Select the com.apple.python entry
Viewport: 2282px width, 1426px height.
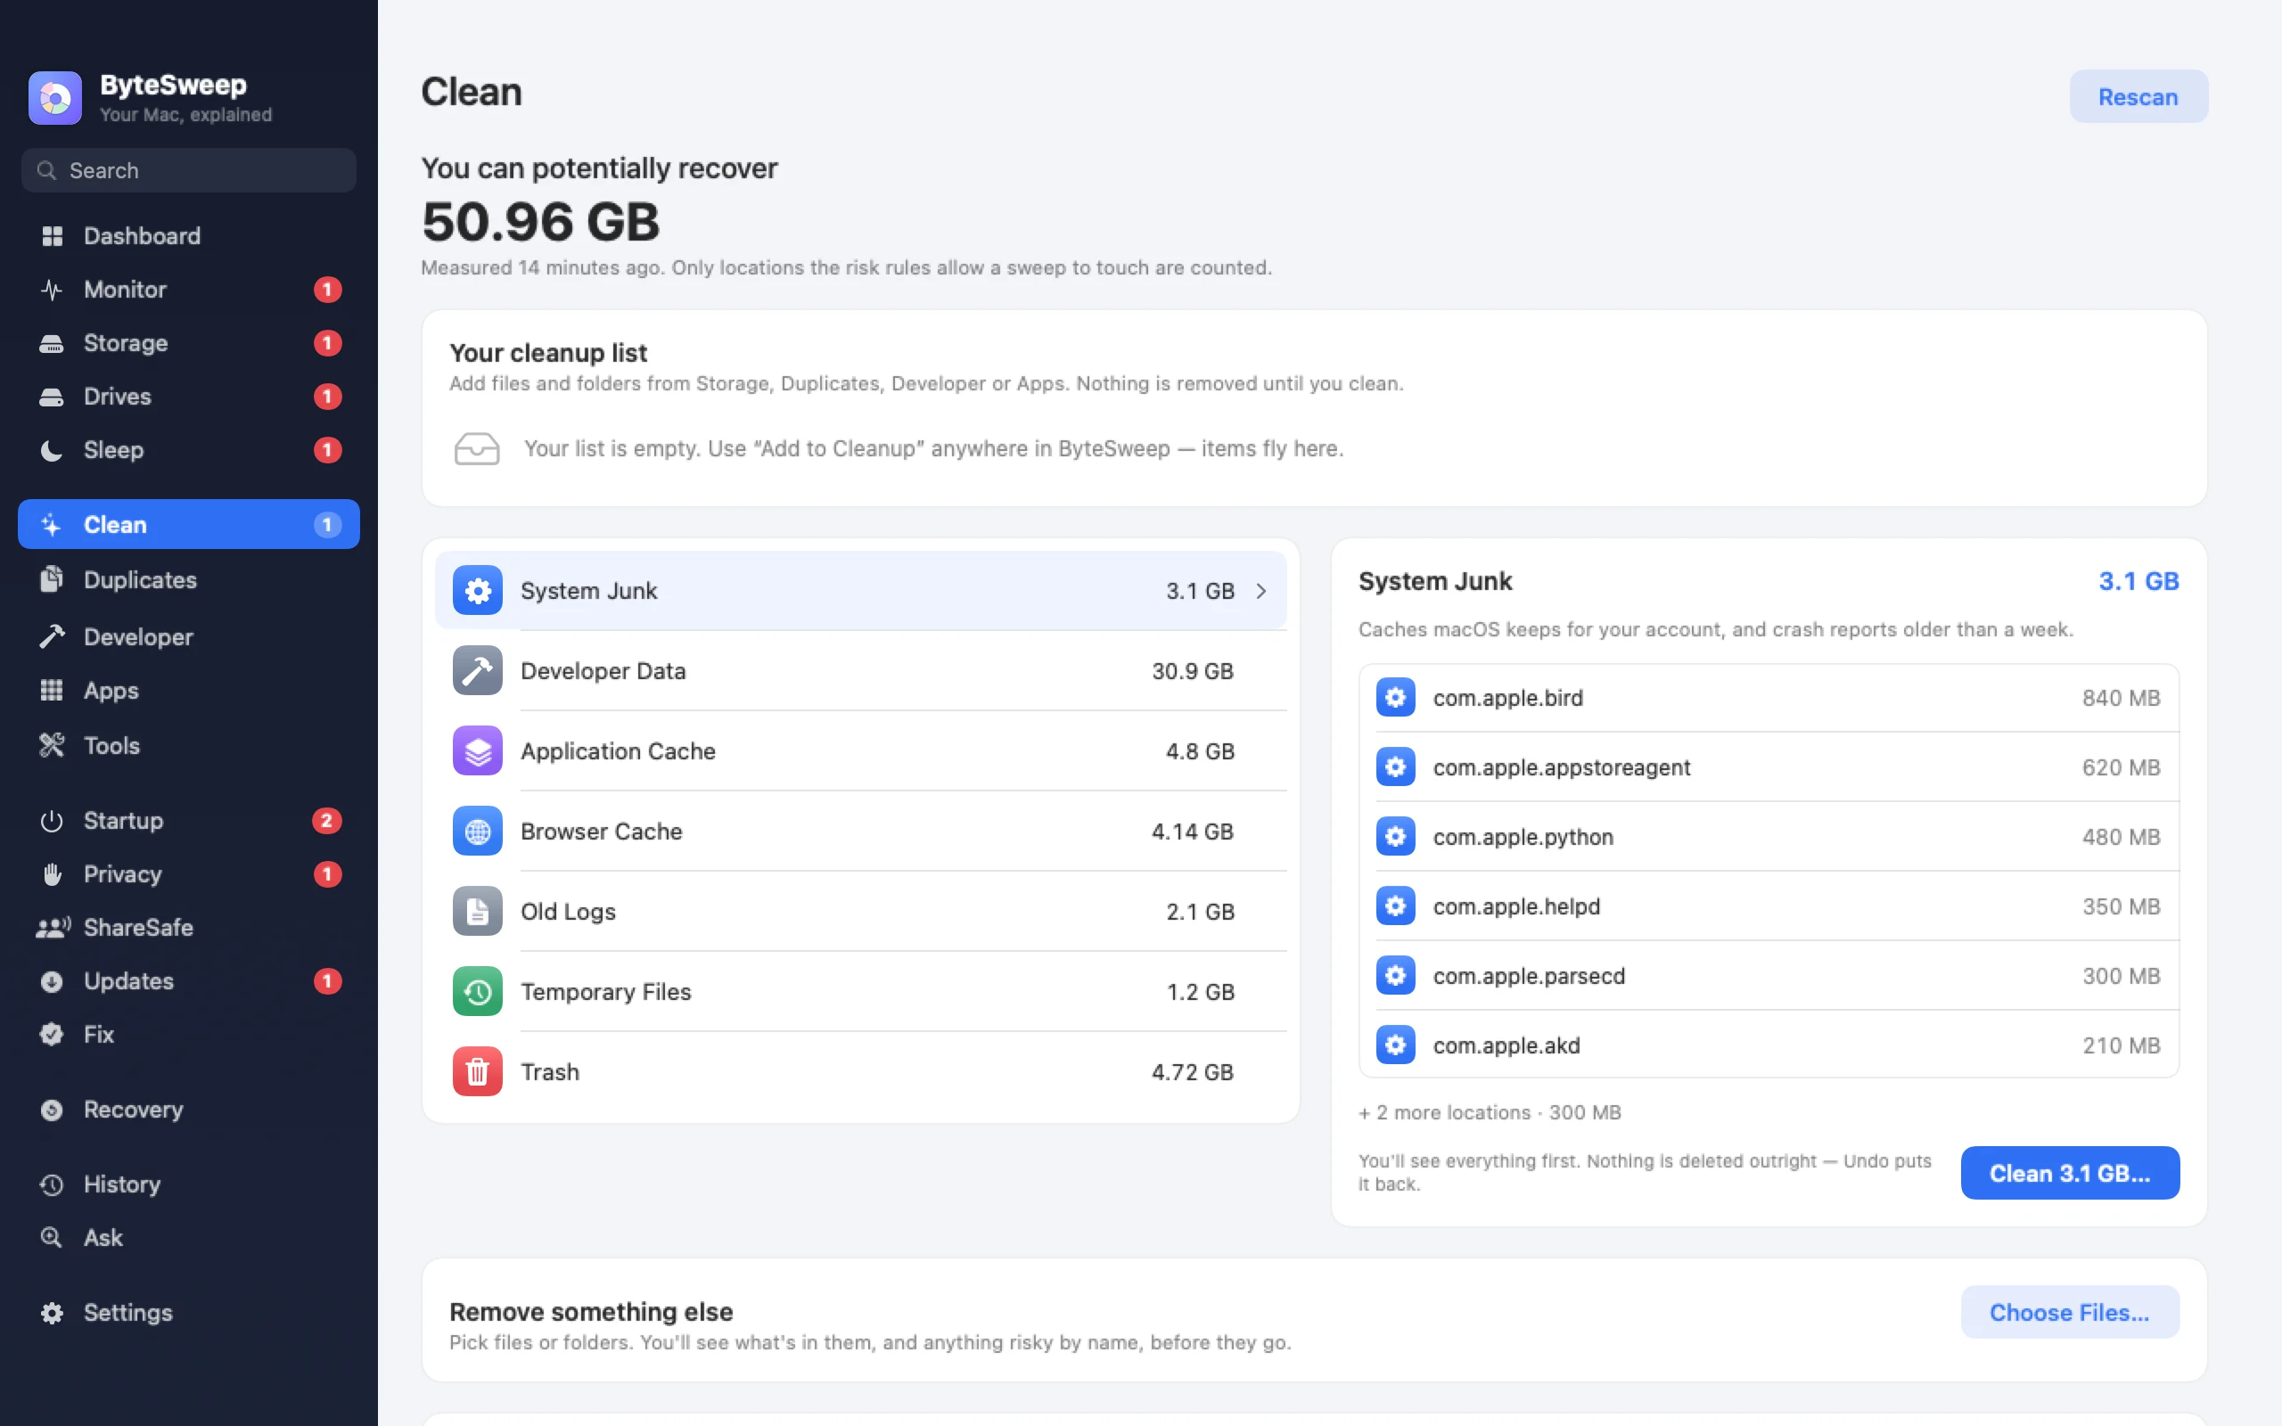tap(1768, 837)
